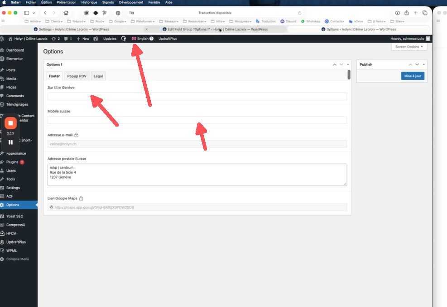Move Options f panel up
Viewport: 447px width, 307px height.
tap(335, 65)
